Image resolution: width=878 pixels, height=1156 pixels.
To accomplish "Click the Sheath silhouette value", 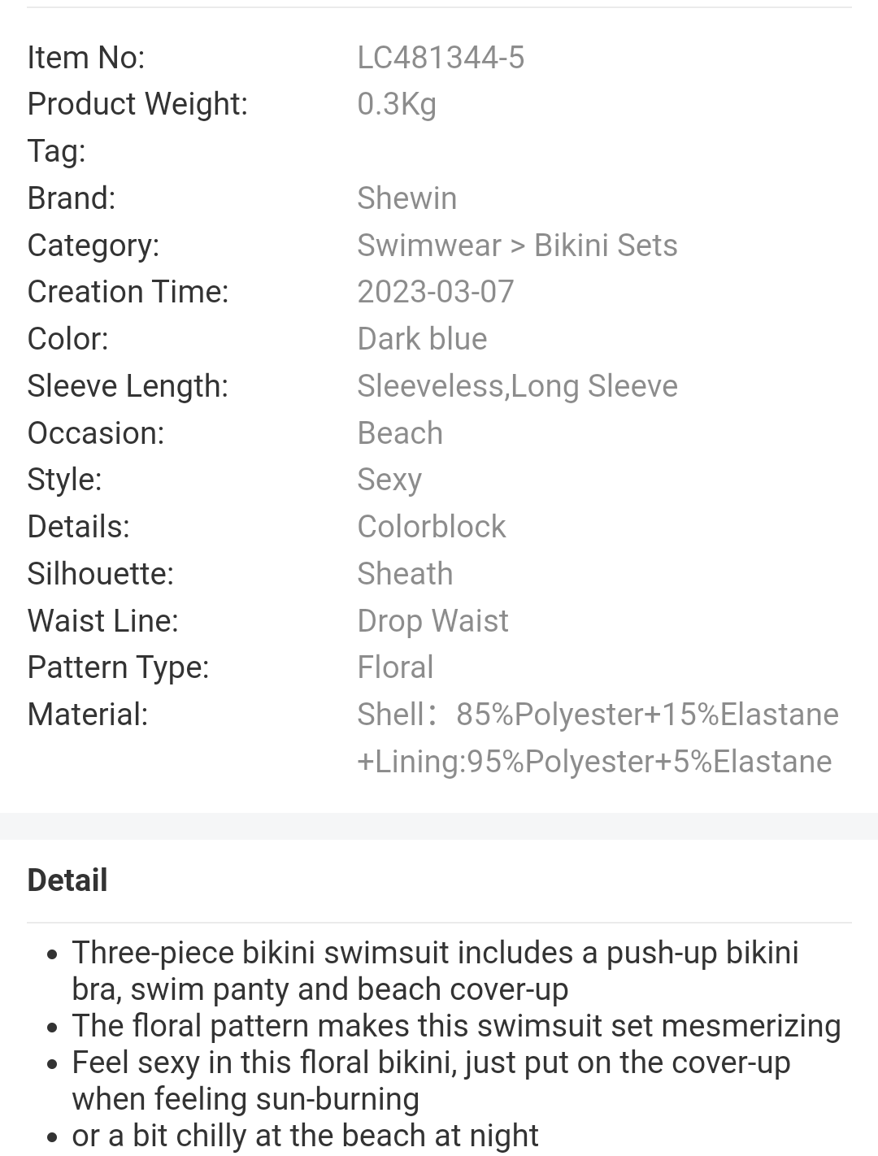I will click(x=405, y=574).
